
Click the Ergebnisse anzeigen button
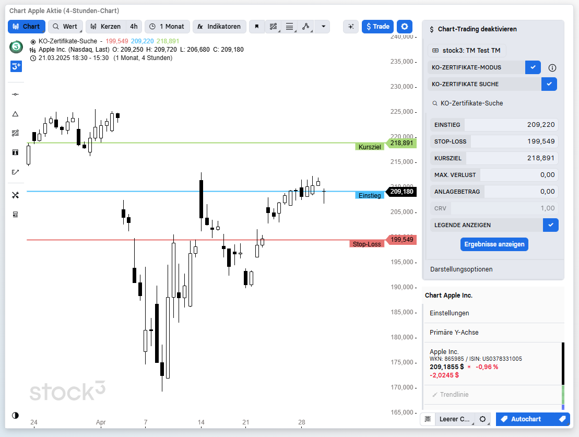pyautogui.click(x=494, y=244)
